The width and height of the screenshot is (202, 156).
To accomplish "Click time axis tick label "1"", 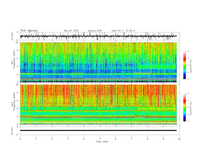I will pyautogui.click(x=36, y=139).
